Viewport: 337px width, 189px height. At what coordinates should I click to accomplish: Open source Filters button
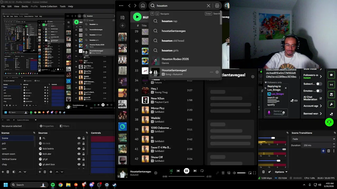point(64,126)
